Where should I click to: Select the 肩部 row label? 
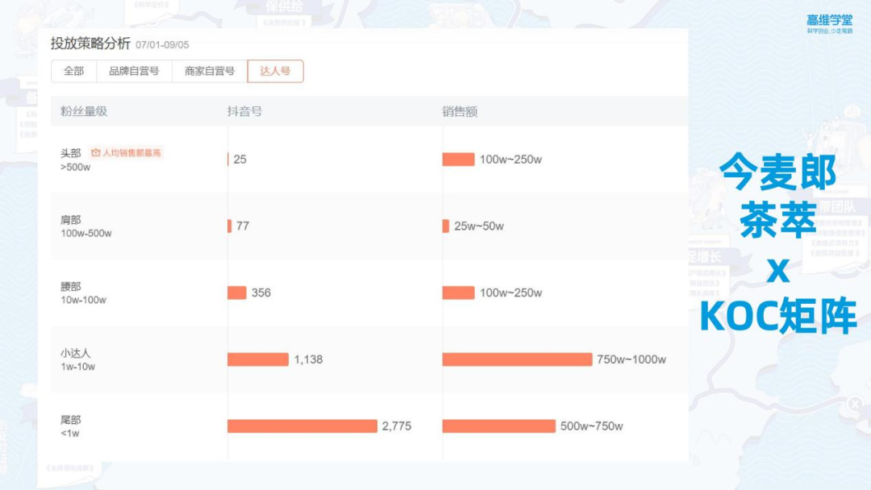coord(70,220)
